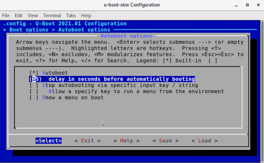Image resolution: width=264 pixels, height=163 pixels.
Task: Activate the <Select> button
Action: [x=48, y=141]
